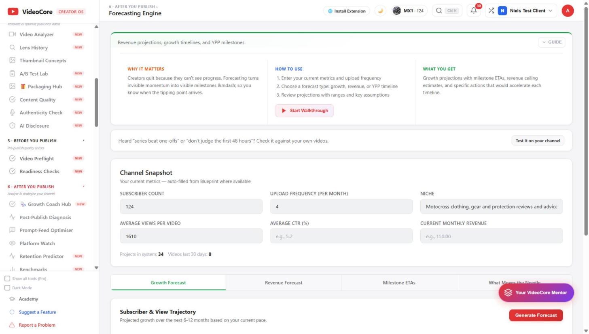The width and height of the screenshot is (589, 334).
Task: Open the Growth Coach Hub item
Action: [x=47, y=204]
